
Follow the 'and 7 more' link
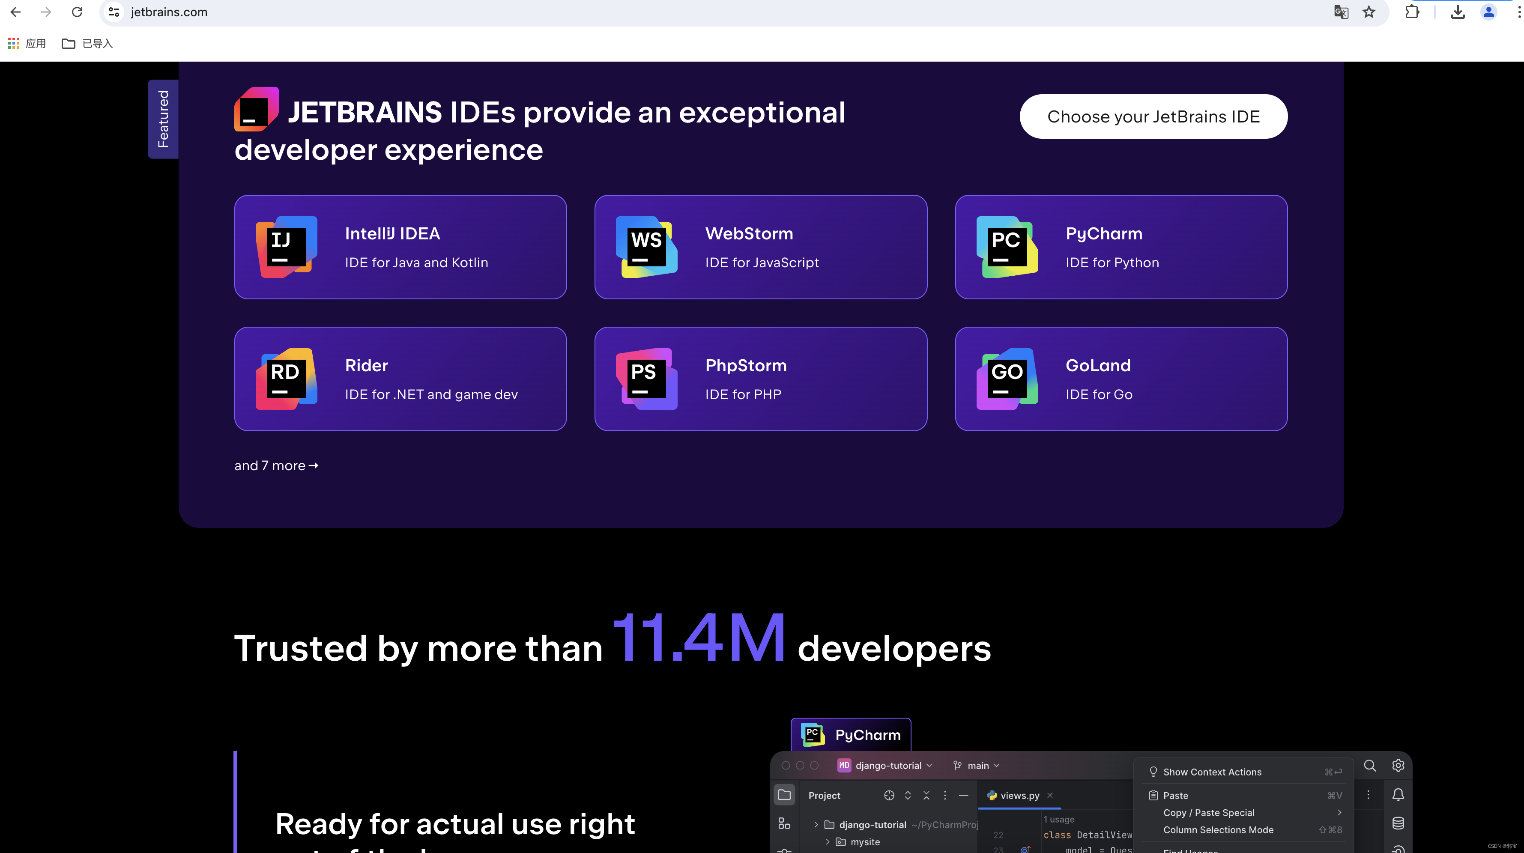(x=276, y=465)
